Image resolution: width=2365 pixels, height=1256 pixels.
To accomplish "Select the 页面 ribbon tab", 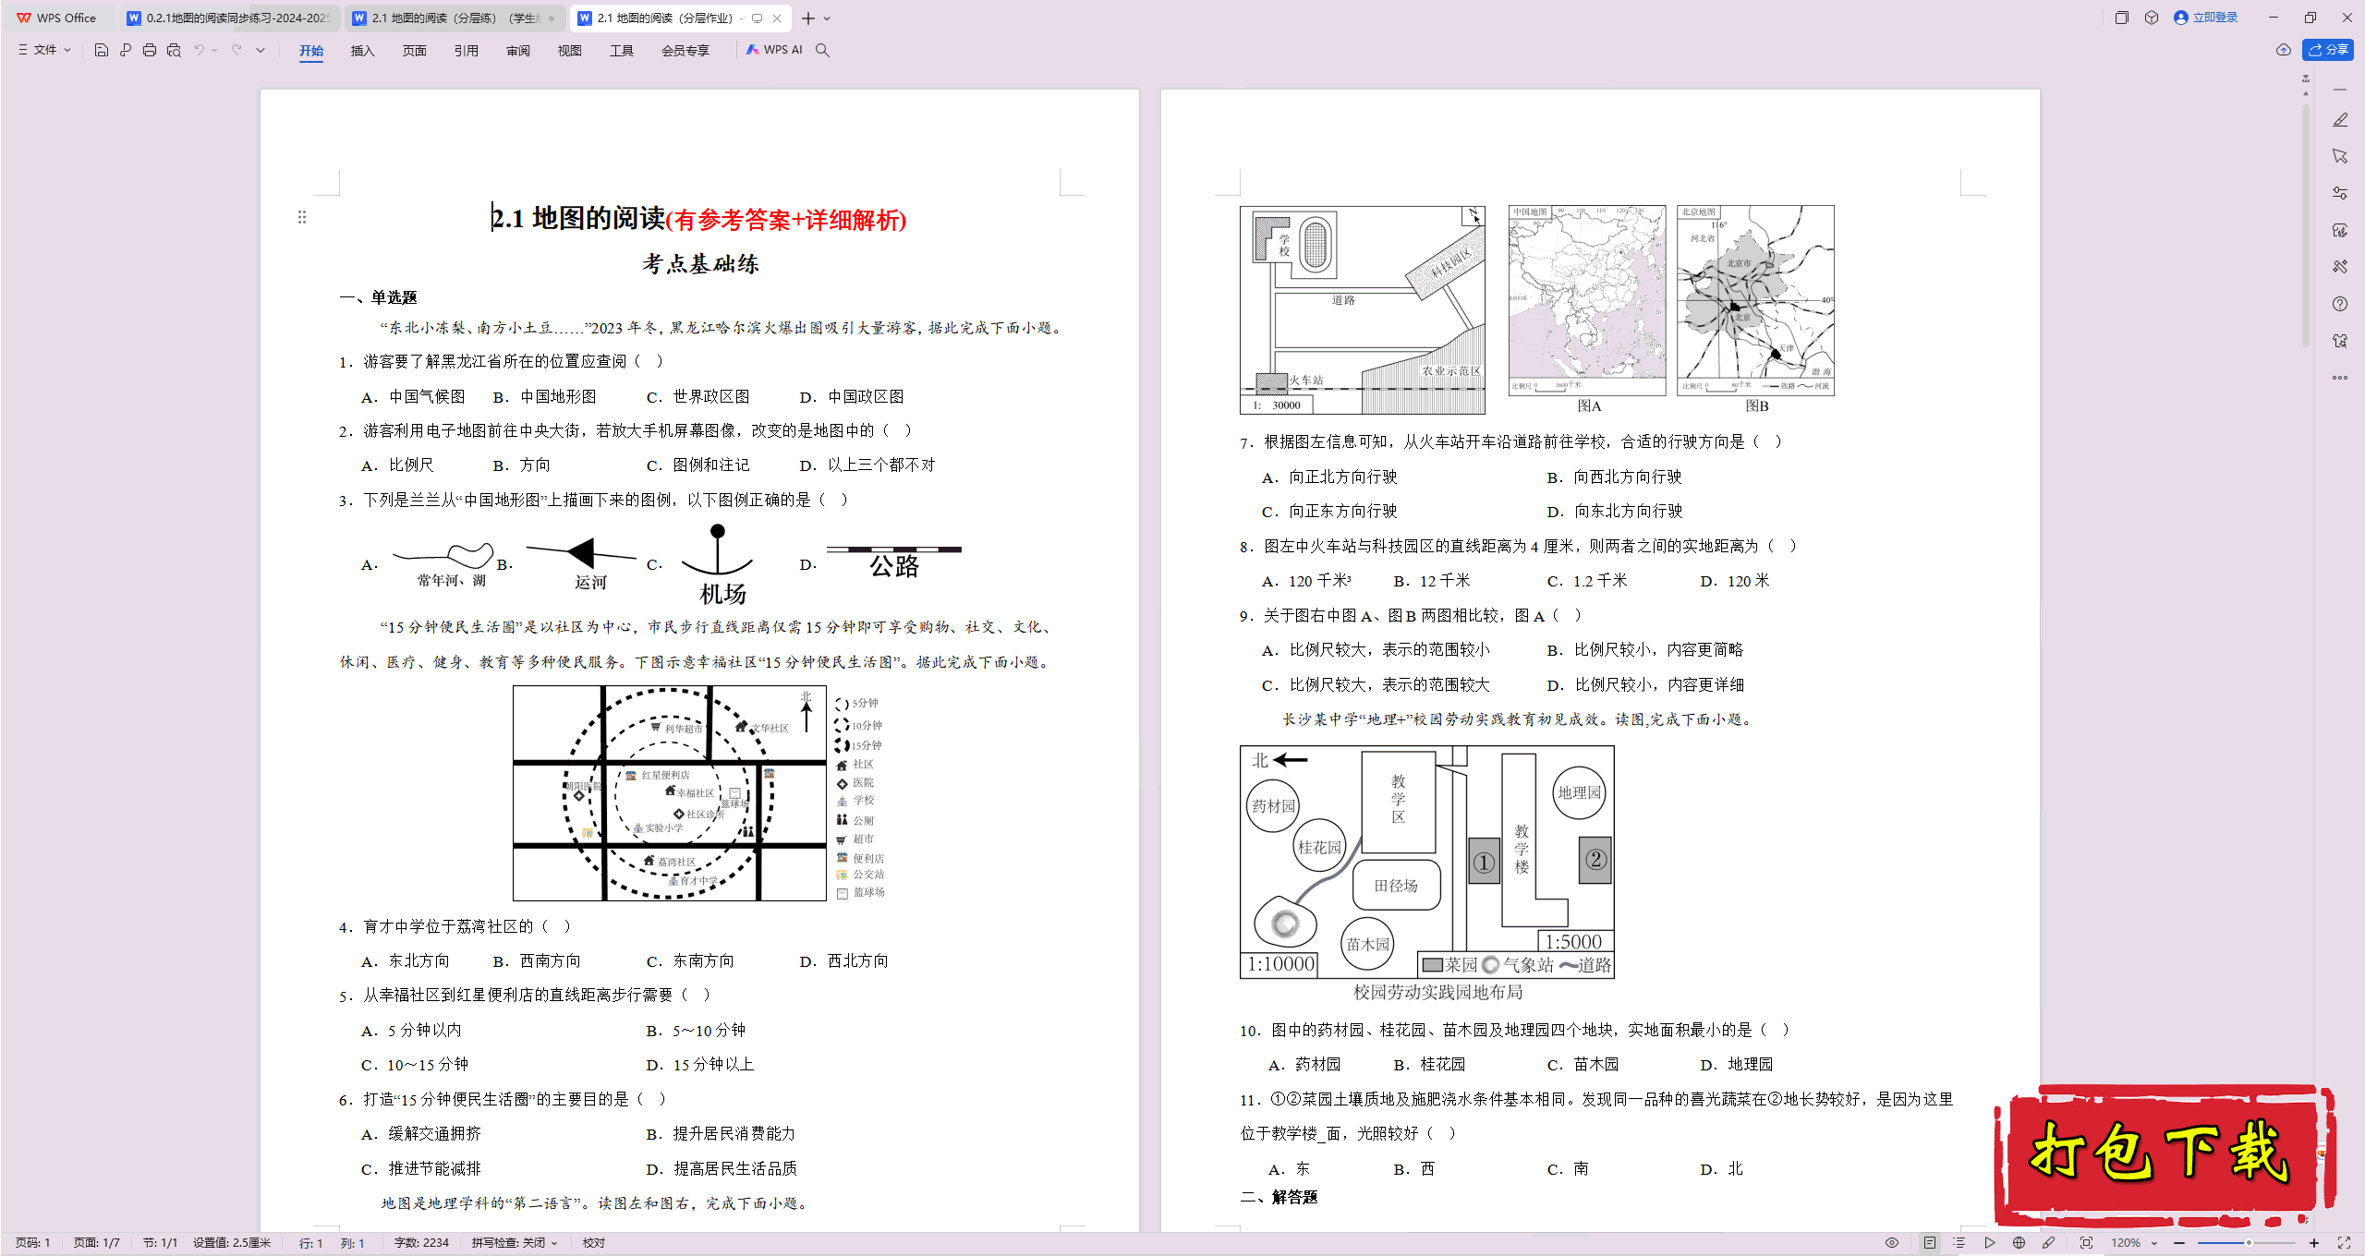I will click(415, 51).
